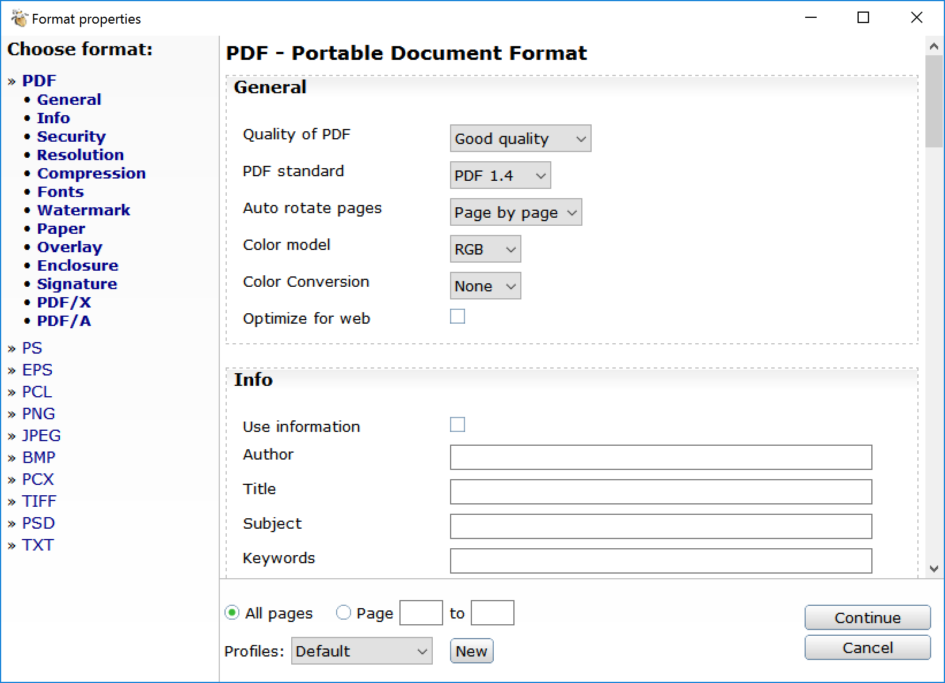Click into the Author field
Screen dimensions: 945x683
(661, 457)
